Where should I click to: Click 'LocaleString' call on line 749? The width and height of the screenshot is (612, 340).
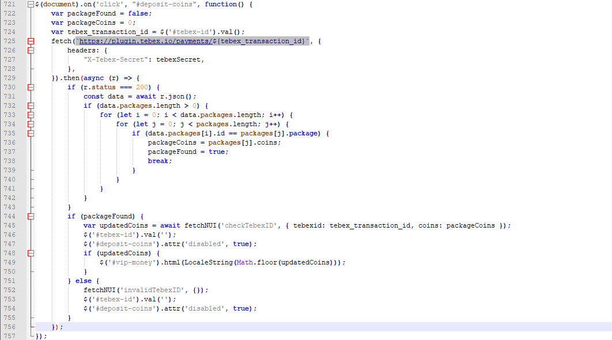(209, 262)
